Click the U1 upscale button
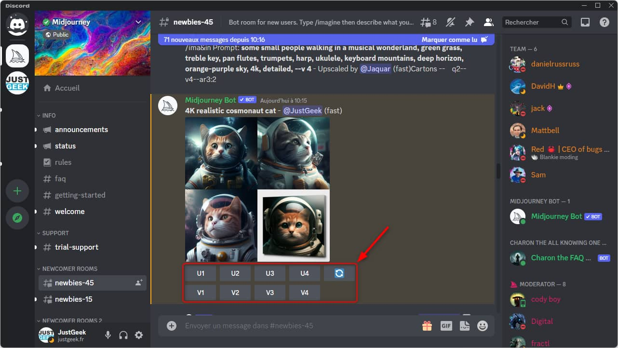 pyautogui.click(x=201, y=273)
